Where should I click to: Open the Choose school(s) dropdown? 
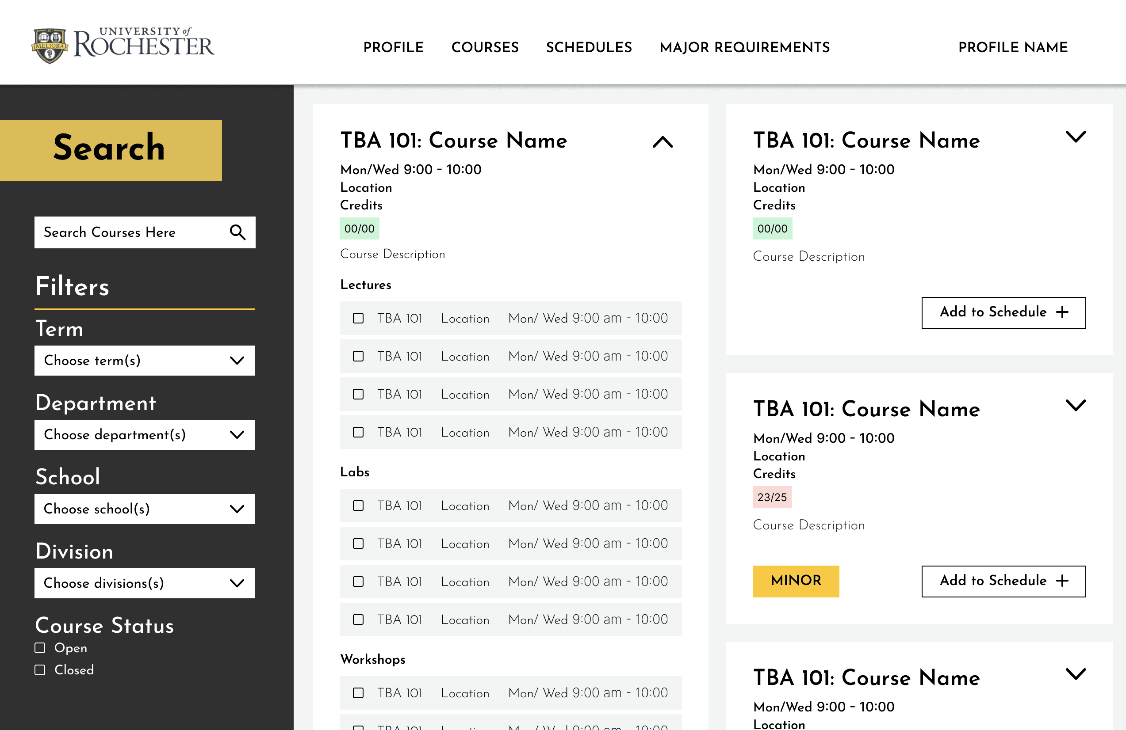pos(144,509)
